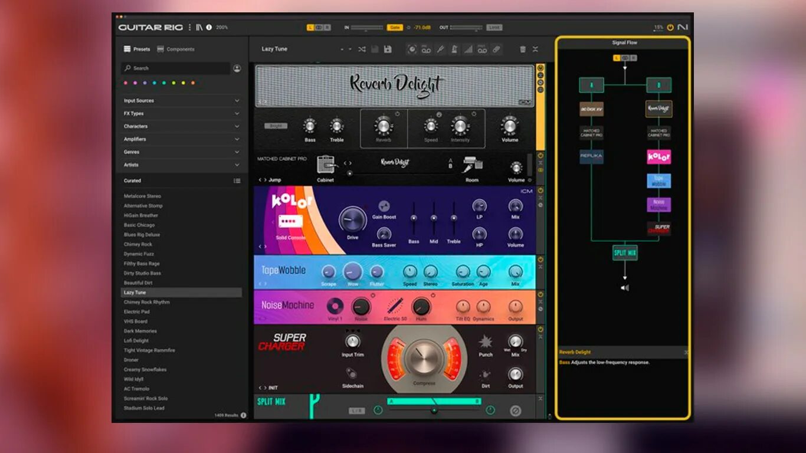
Task: Expand the Input Sources filter
Action: pos(182,101)
